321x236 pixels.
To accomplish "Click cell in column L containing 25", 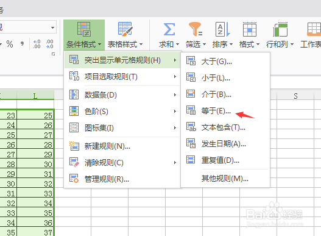I will click(x=35, y=115).
